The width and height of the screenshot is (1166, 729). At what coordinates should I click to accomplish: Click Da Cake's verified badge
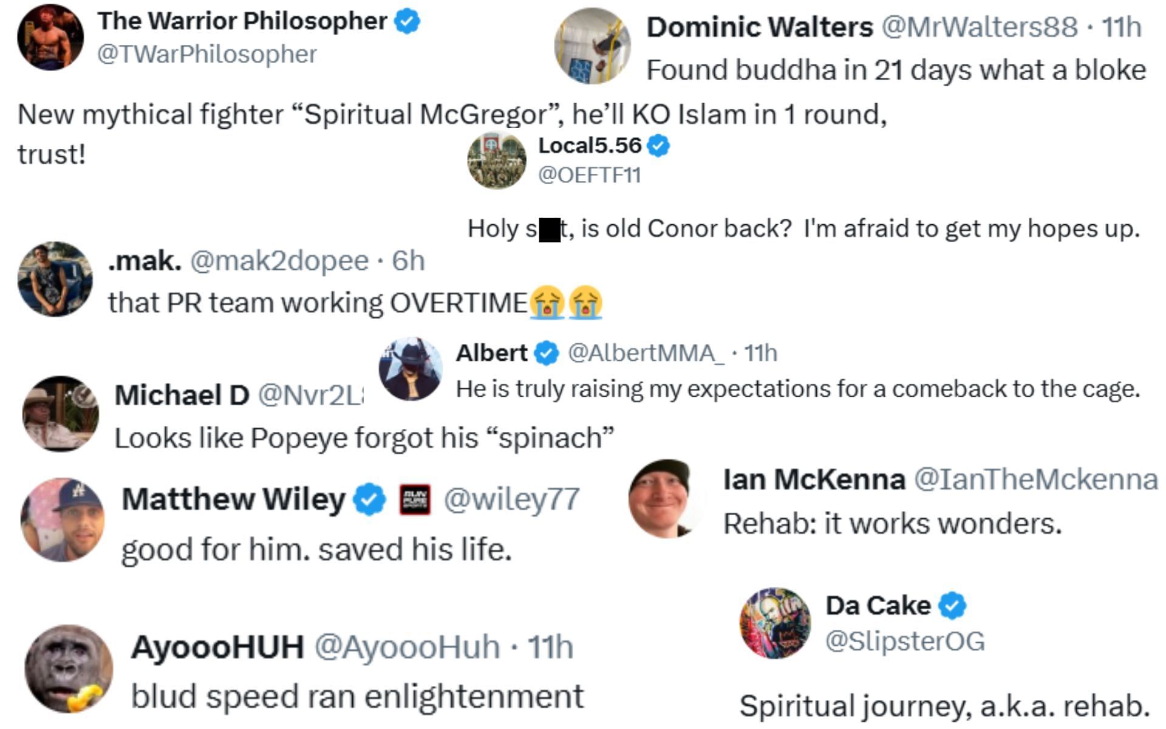(x=952, y=606)
